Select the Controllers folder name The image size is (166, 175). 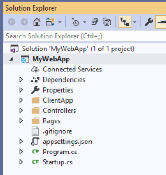pos(59,110)
